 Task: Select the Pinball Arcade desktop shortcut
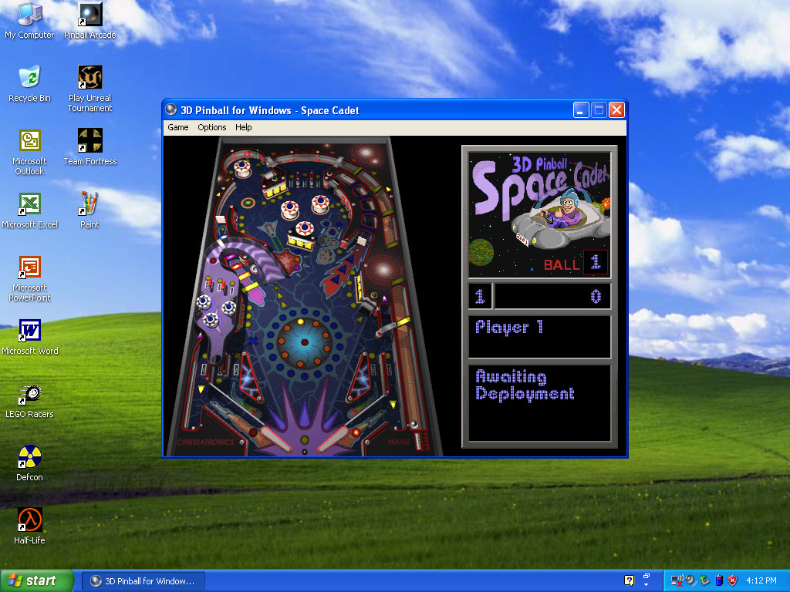tap(89, 21)
